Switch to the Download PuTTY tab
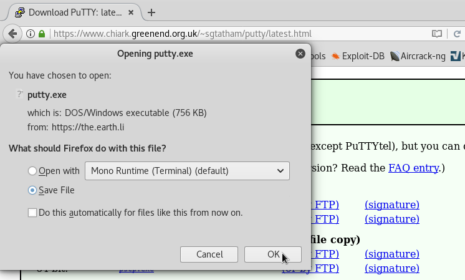The image size is (465, 280). 75,12
